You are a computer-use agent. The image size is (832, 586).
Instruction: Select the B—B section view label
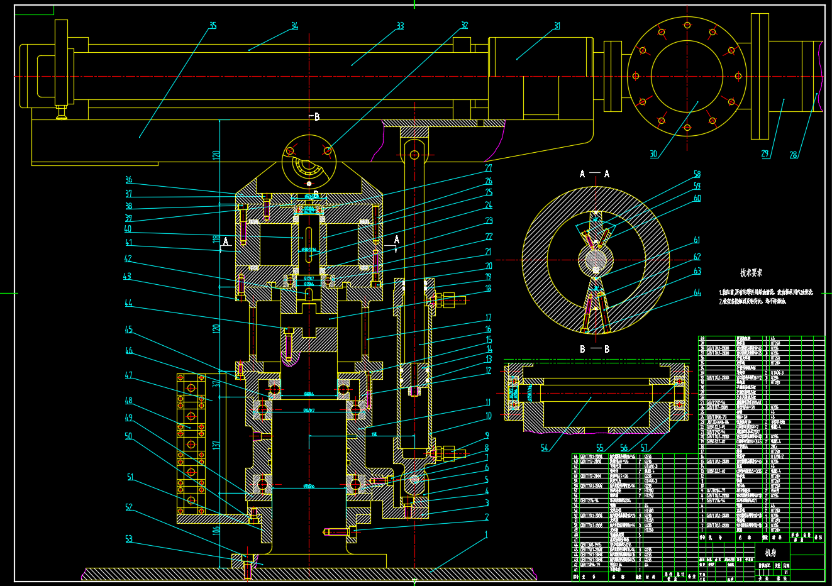pyautogui.click(x=594, y=349)
